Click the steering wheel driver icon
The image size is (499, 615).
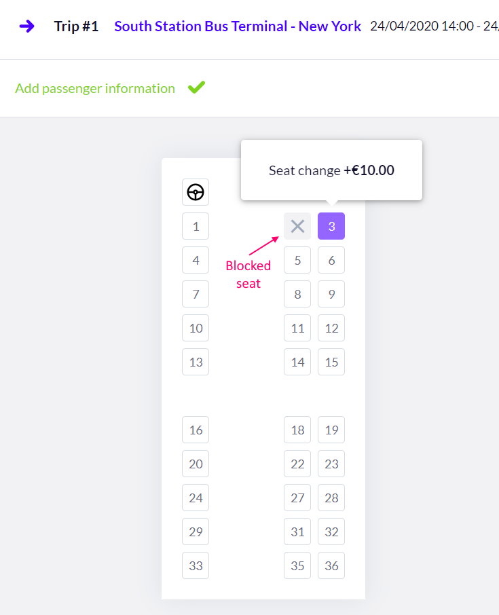[196, 192]
